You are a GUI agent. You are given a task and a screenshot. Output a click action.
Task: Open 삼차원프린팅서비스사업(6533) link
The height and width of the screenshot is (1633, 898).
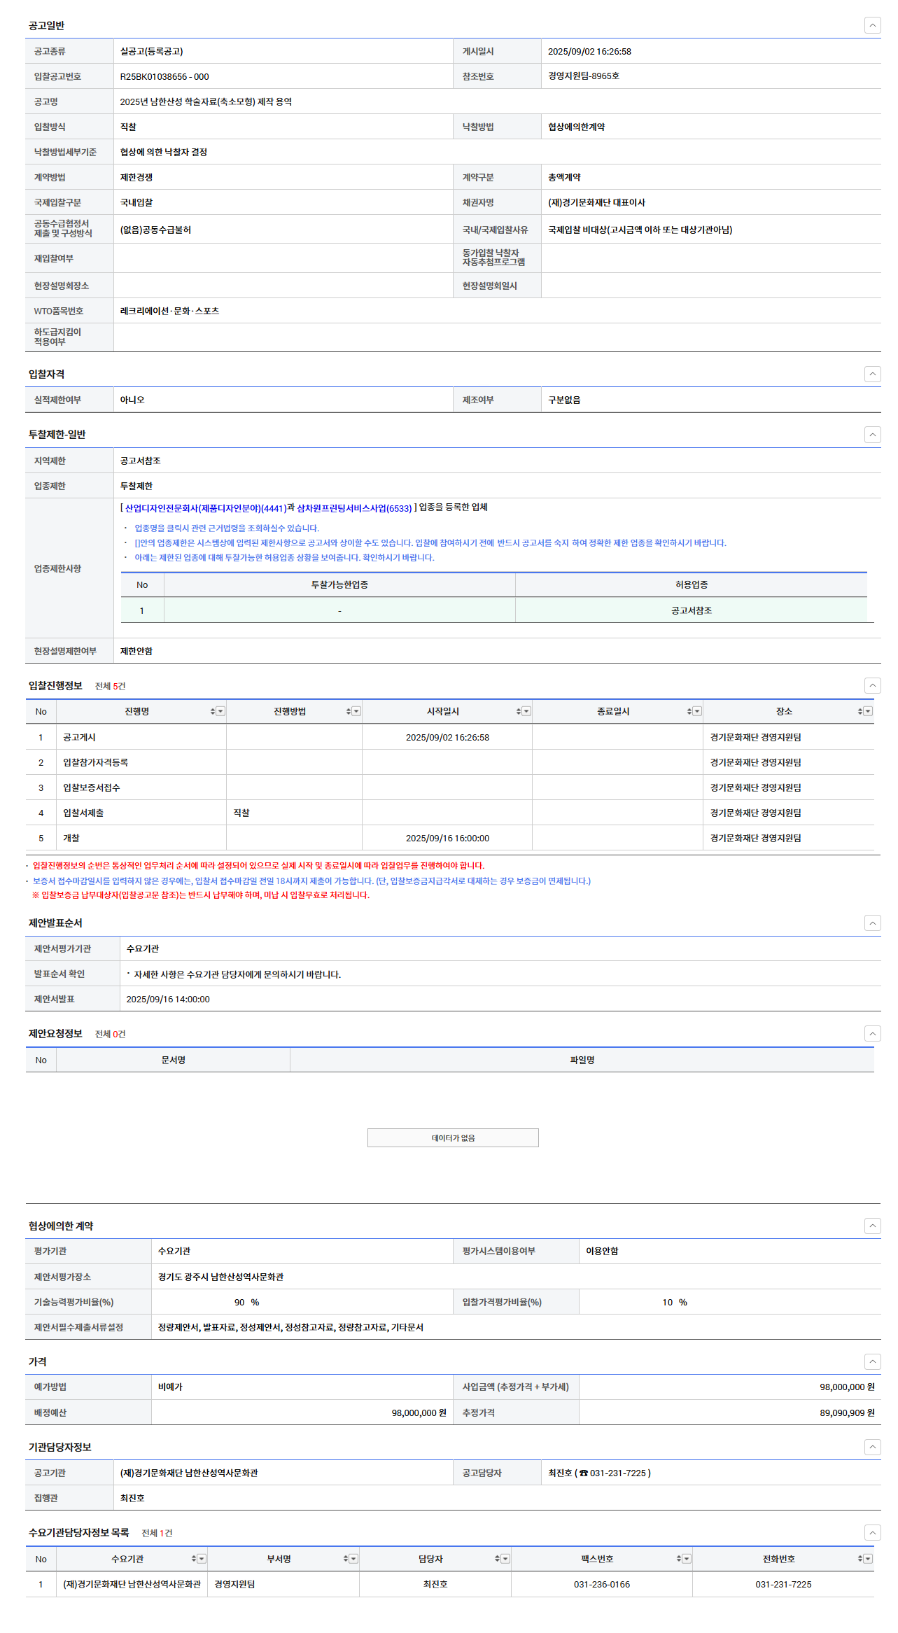click(x=354, y=508)
